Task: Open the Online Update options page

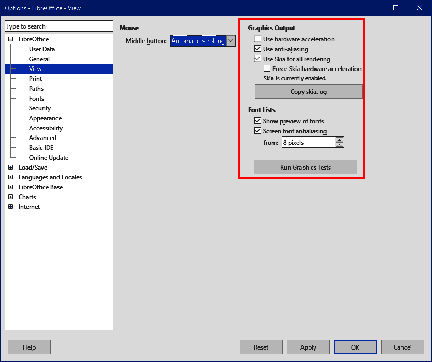Action: [x=49, y=158]
